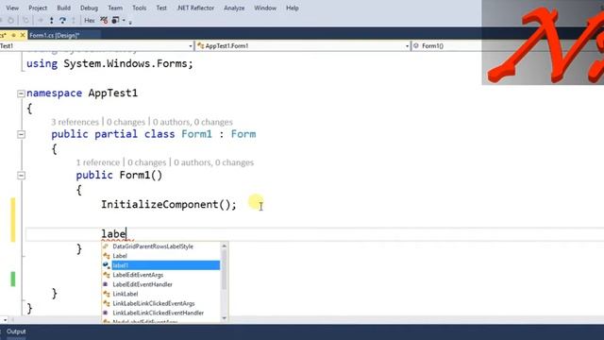Open the class '0 changes' CodeLens link

[x=126, y=122]
